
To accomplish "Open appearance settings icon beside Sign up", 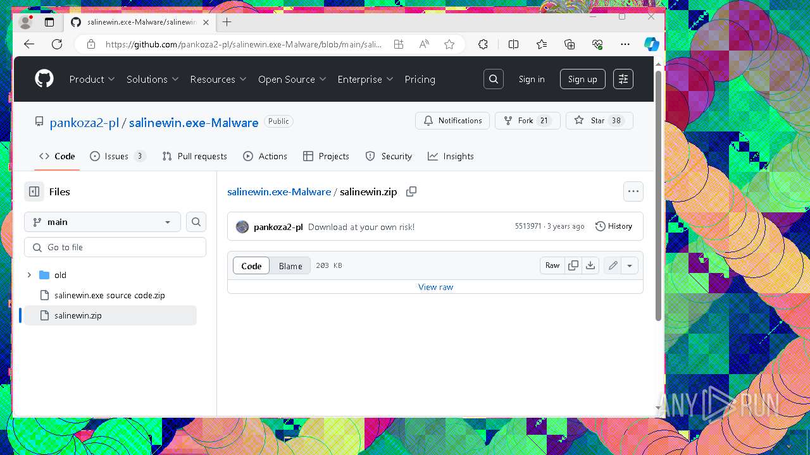I will click(x=623, y=79).
